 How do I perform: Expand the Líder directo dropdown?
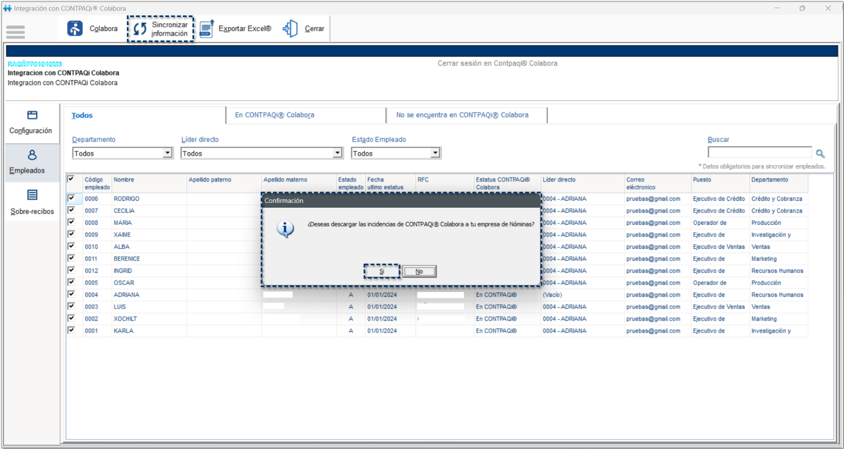[337, 153]
